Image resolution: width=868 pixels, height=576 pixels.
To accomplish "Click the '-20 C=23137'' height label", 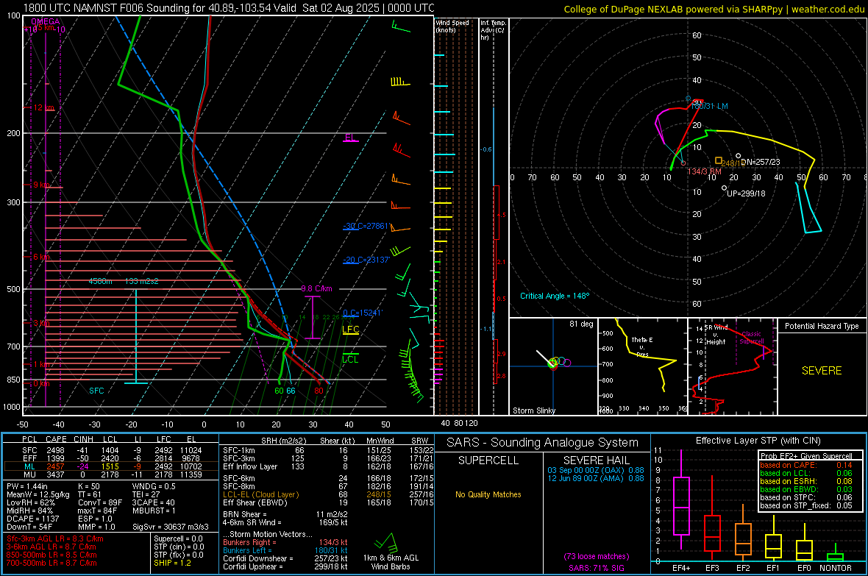I will 366,259.
